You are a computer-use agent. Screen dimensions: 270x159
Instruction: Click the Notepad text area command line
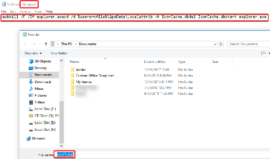134,17
